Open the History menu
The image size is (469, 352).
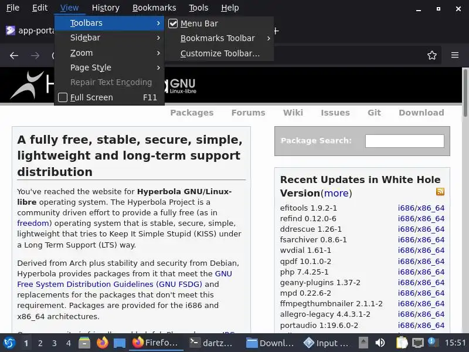(106, 8)
